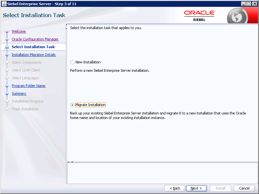Open Installation Migration Details step
The image size is (259, 194).
click(x=34, y=55)
